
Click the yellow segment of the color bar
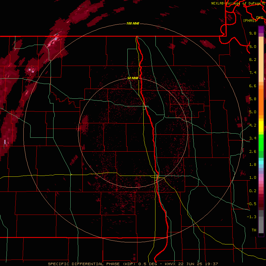(261, 126)
